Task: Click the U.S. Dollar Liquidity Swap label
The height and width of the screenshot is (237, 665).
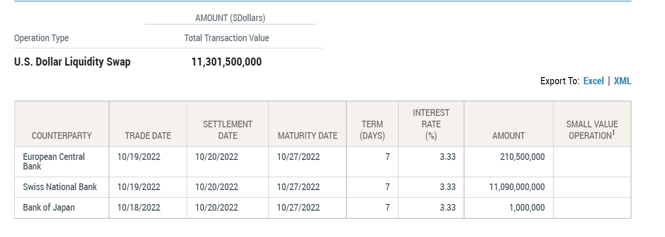Action: coord(72,62)
